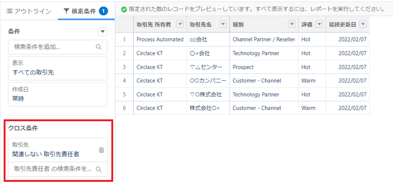Select the 取引先名 column header

(208, 24)
